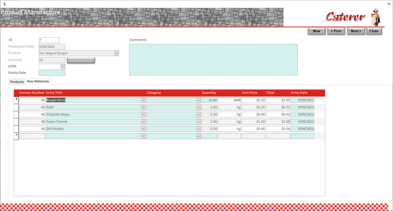Image resolution: width=393 pixels, height=211 pixels.
Task: Click total $6.75 cell
Action: tap(278, 107)
